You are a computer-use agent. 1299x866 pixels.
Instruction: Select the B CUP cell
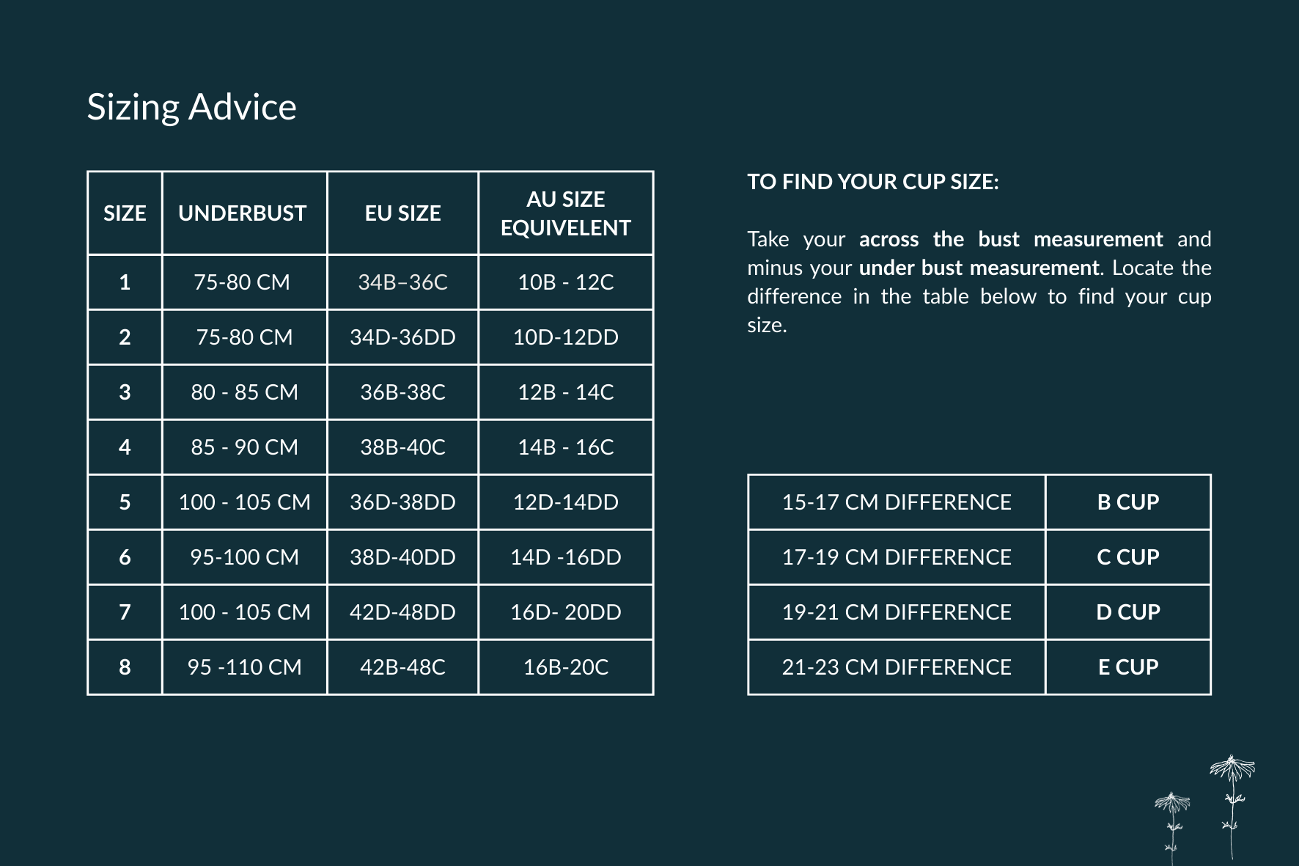(x=1128, y=502)
